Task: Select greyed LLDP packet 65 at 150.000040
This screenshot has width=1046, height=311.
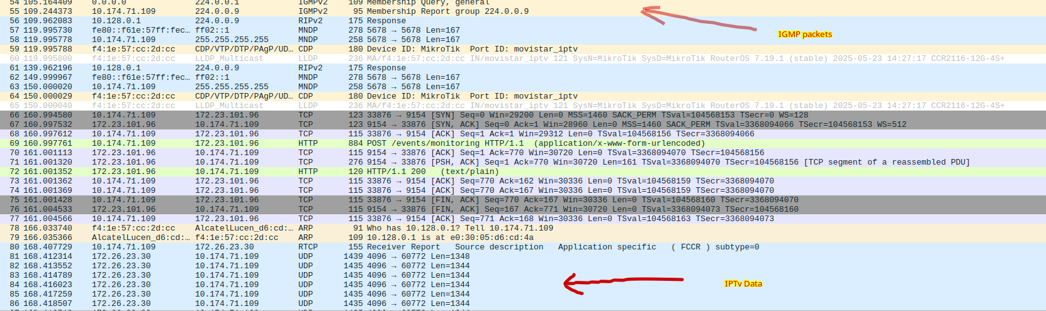Action: coord(523,106)
